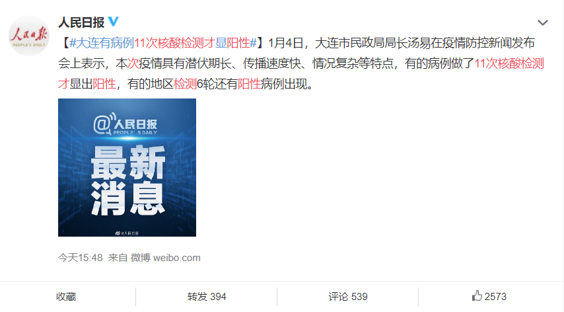This screenshot has width=564, height=312.
Task: Click the @人民日报 logo inside the image
Action: (125, 124)
